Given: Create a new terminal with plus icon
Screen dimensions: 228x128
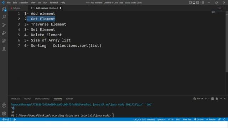Looking at the screenshot, I should click(x=206, y=99).
